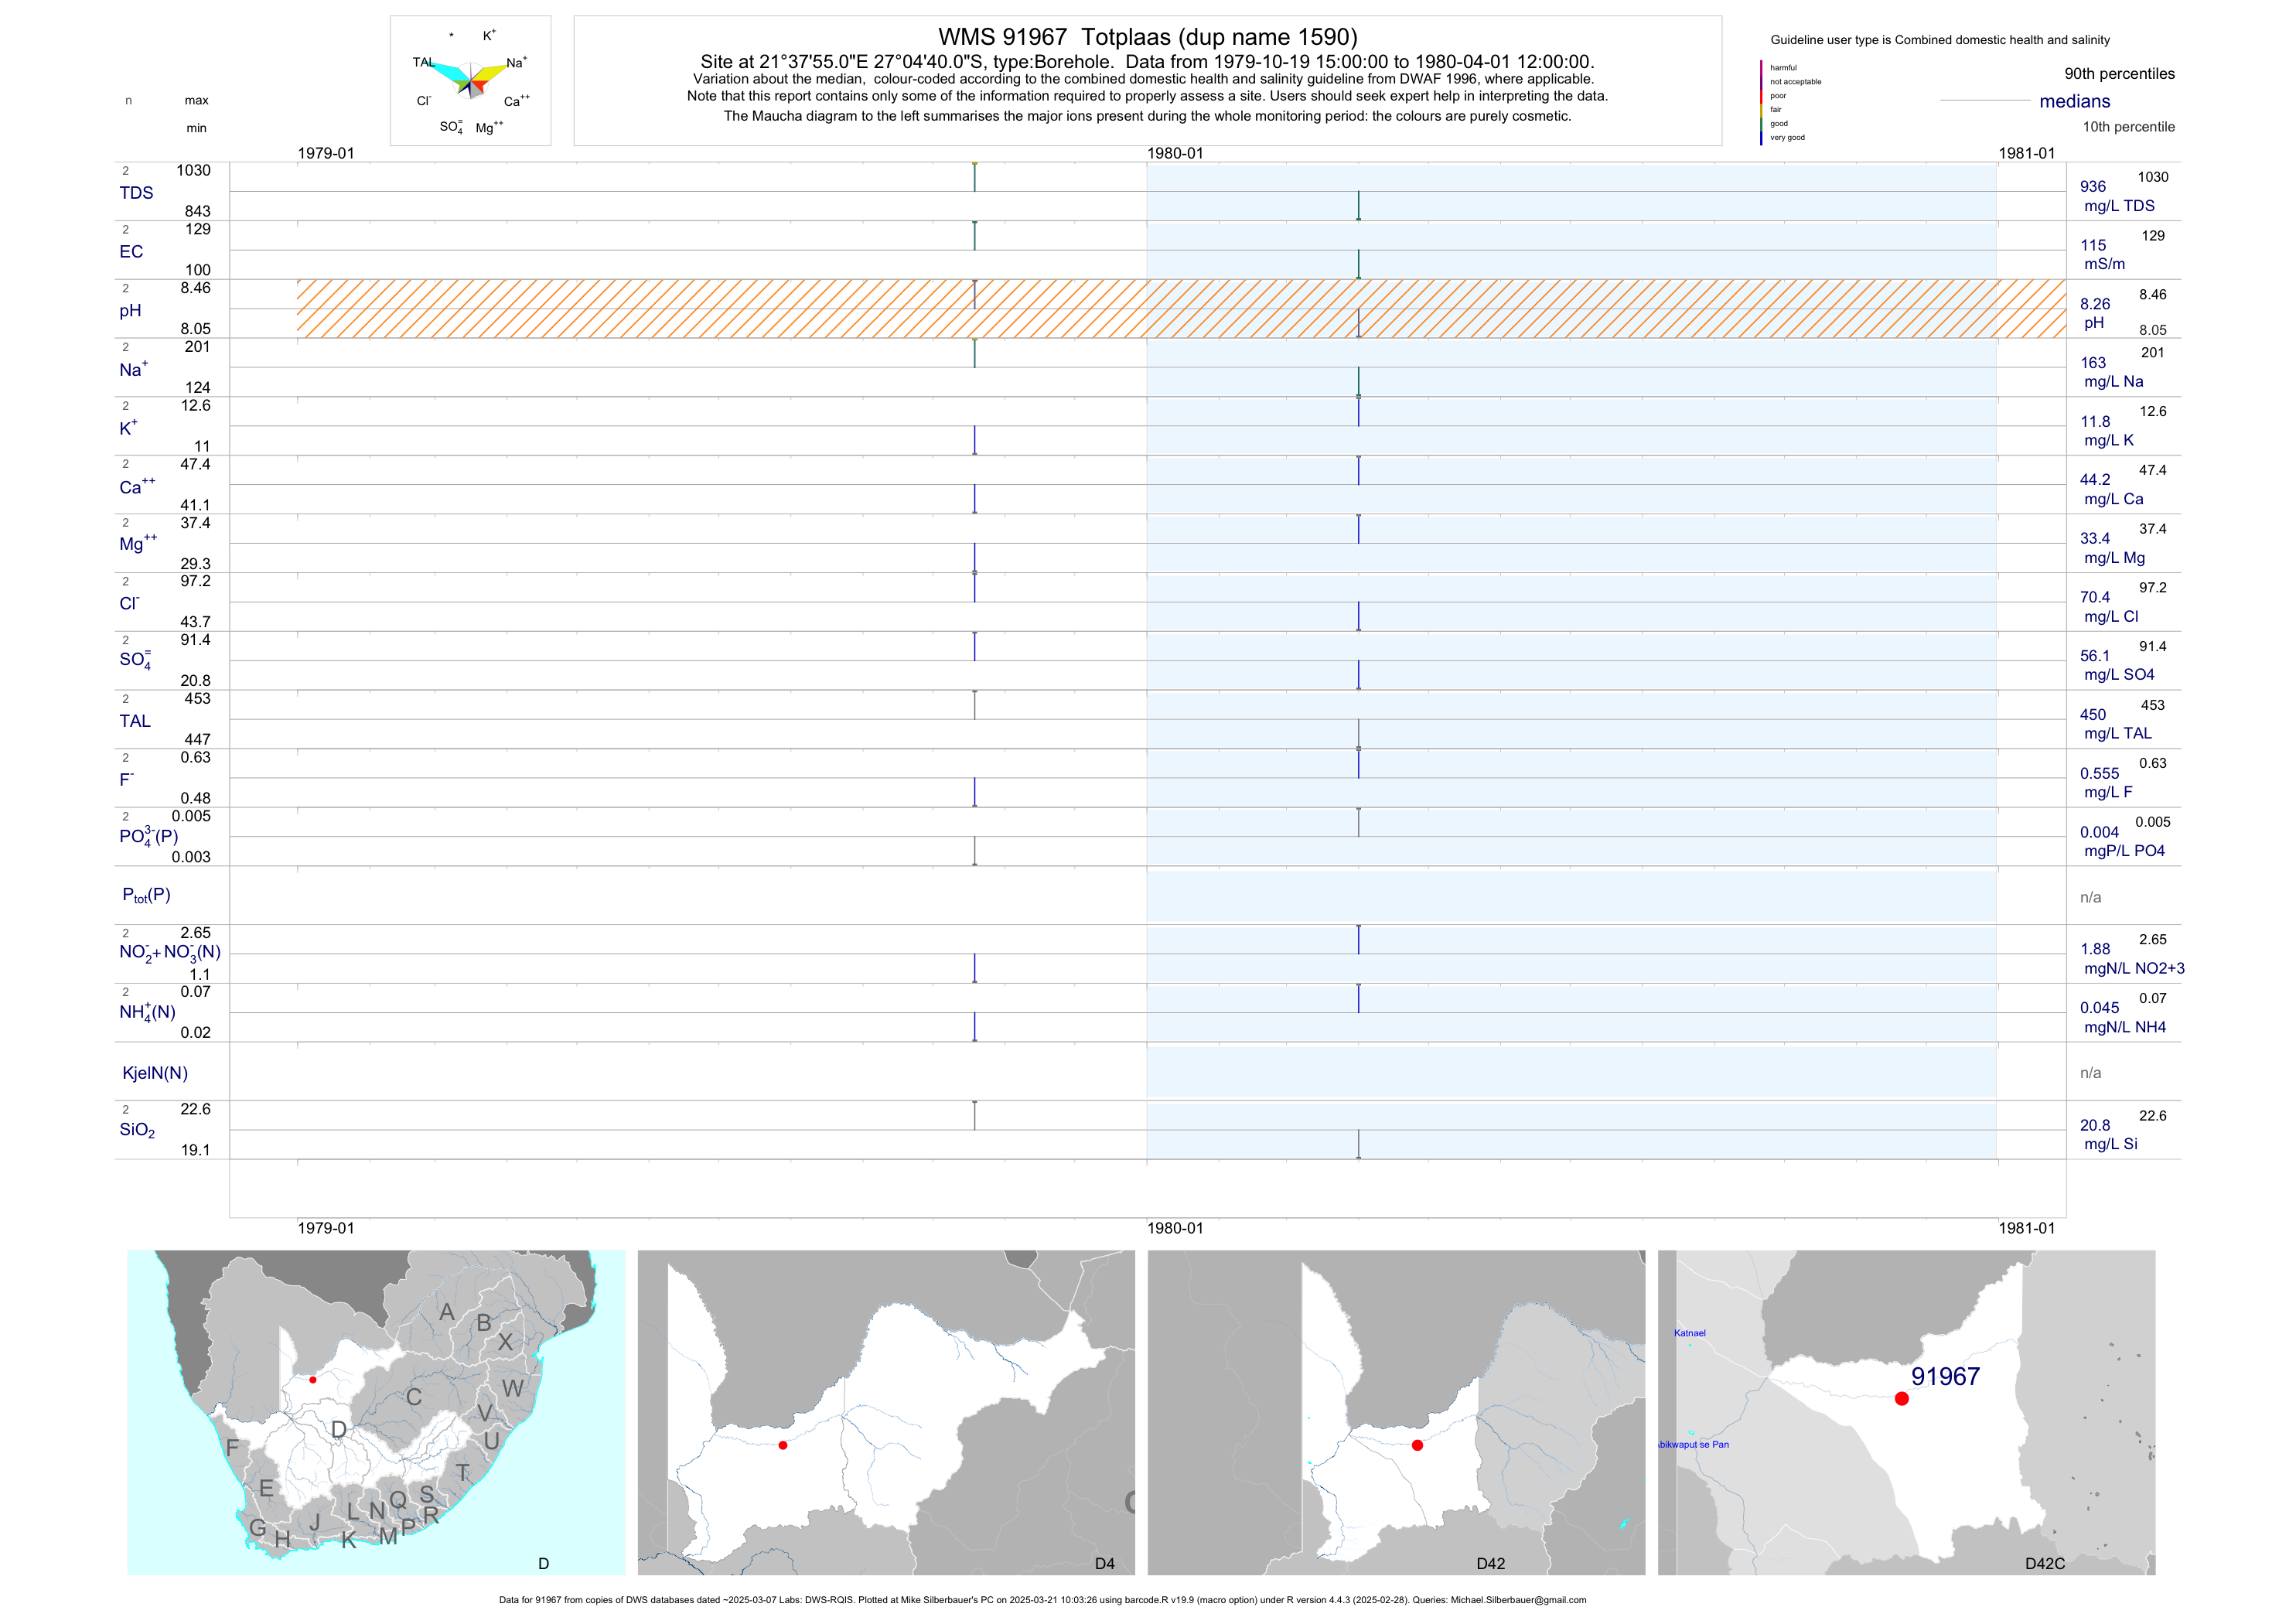The width and height of the screenshot is (2296, 1624).
Task: Select the SiO2 variable label
Action: coord(137,1130)
